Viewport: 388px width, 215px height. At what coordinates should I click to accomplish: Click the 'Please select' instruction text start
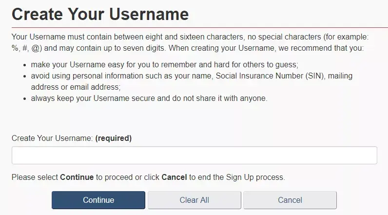pos(34,177)
